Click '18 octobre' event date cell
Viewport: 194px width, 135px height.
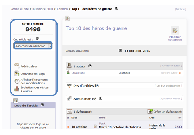[79, 127]
